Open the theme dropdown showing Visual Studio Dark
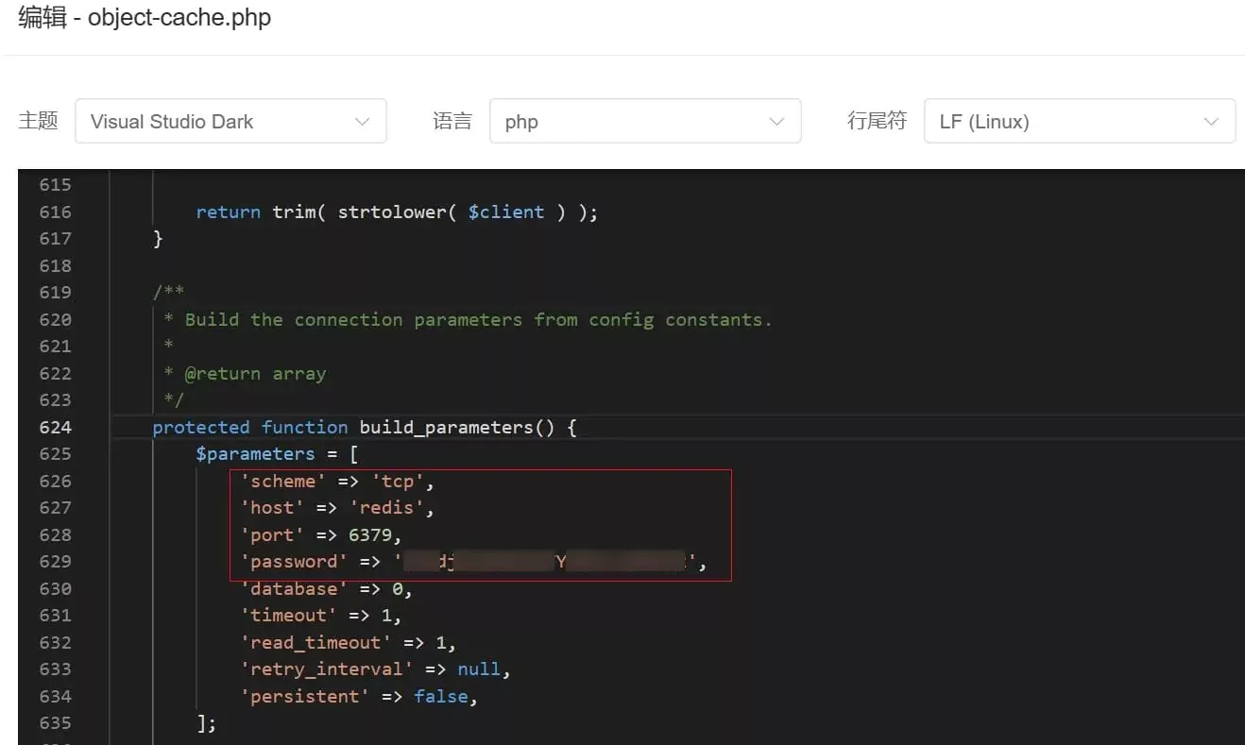 tap(230, 121)
